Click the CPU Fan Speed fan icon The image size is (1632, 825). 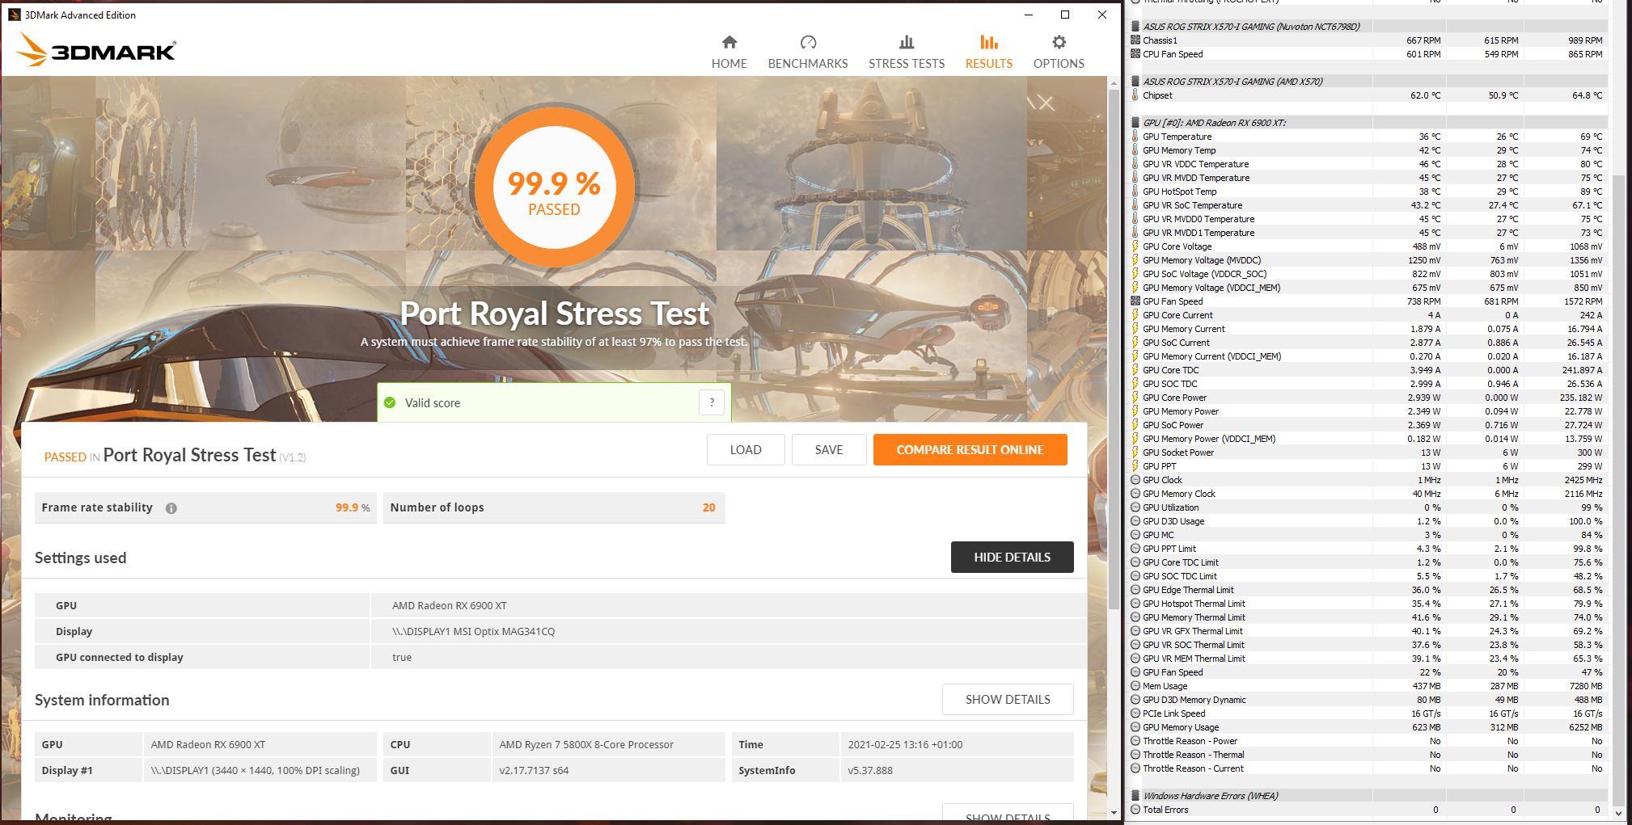pos(1135,54)
